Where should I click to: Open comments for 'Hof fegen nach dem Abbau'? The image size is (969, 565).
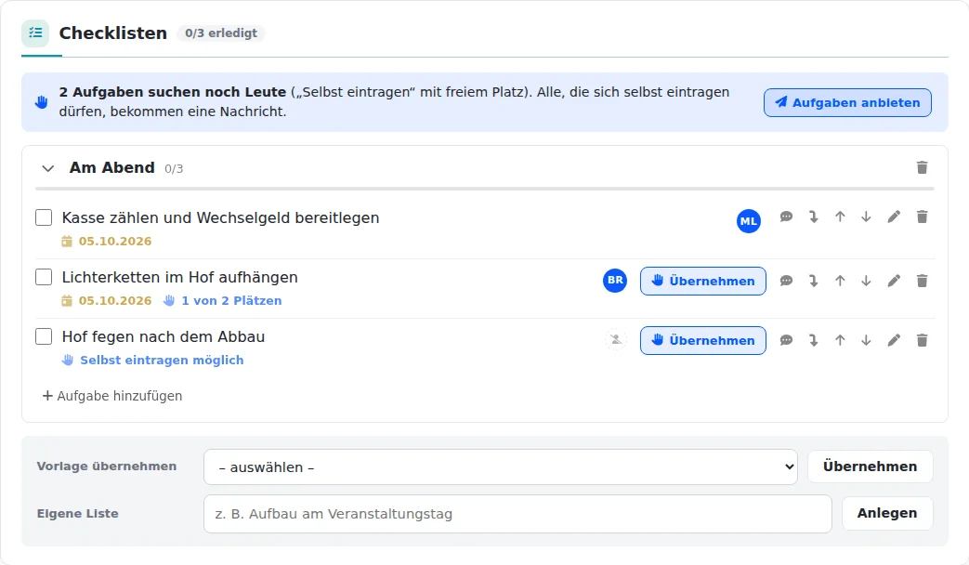[x=786, y=340]
